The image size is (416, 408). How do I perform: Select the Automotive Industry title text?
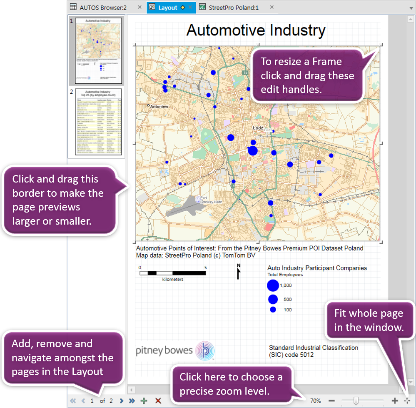[x=256, y=30]
